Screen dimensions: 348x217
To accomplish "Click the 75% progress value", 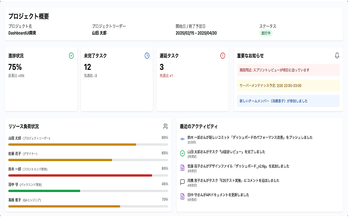I will (x=15, y=67).
